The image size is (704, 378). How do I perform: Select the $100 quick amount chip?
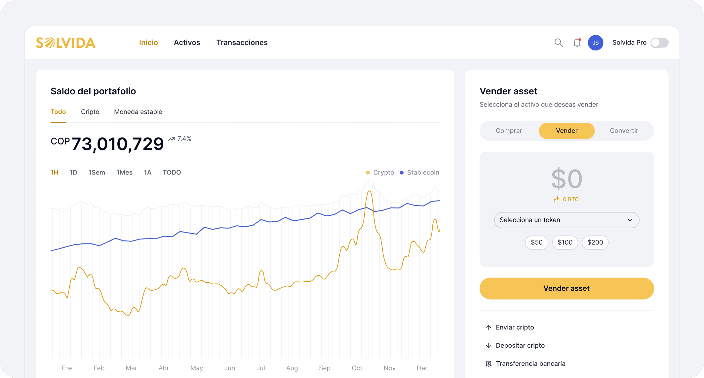click(x=565, y=242)
